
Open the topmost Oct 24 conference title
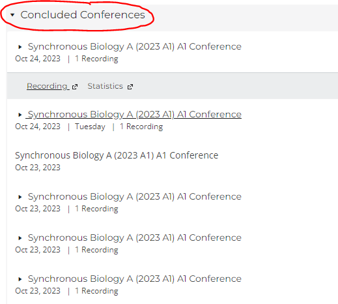pyautogui.click(x=135, y=47)
